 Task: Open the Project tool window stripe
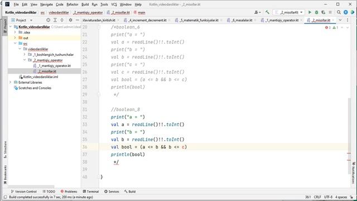click(x=5, y=26)
